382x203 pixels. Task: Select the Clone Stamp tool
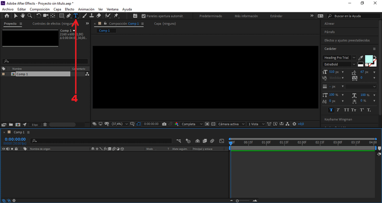coord(92,16)
